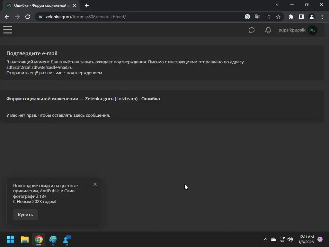Share this page using the share icon
The height and width of the screenshot is (247, 329).
click(x=268, y=17)
